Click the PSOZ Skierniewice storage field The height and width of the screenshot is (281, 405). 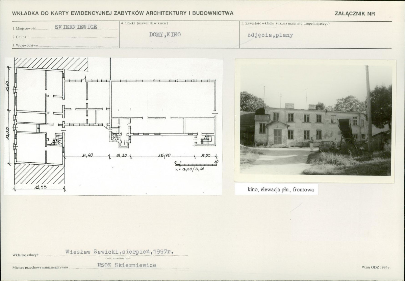tap(127, 265)
